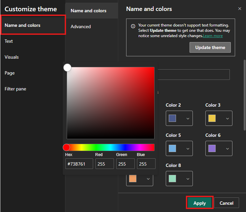
Task: Click the Update theme button
Action: point(210,47)
